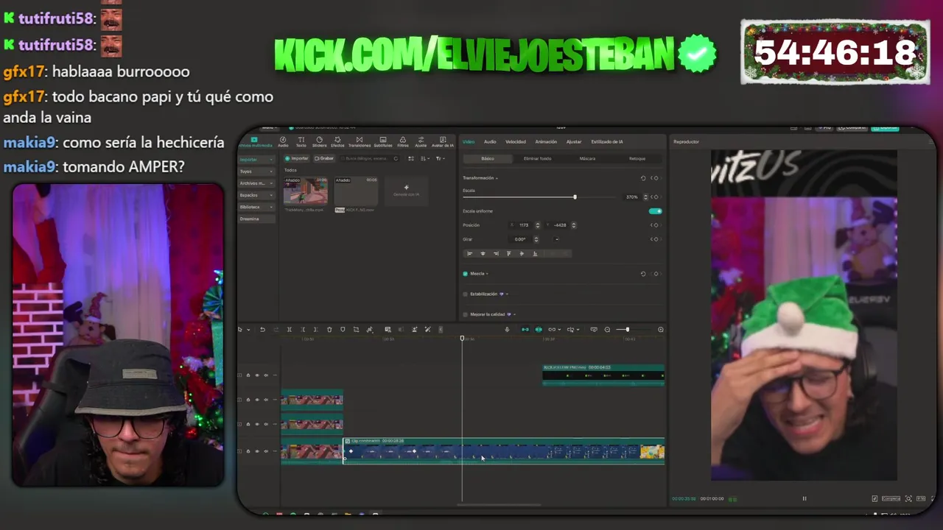
Task: Enable the Mejorar la calidad checkbox
Action: (x=465, y=314)
